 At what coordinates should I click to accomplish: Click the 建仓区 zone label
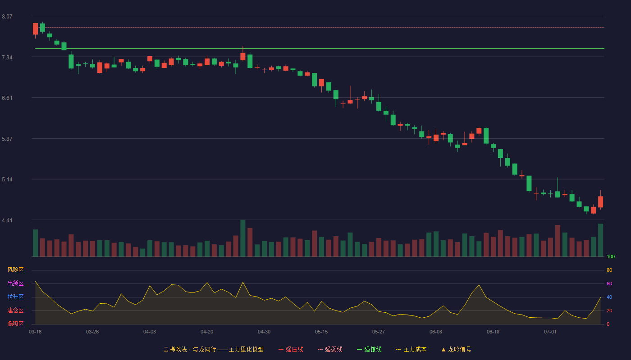[x=15, y=310]
